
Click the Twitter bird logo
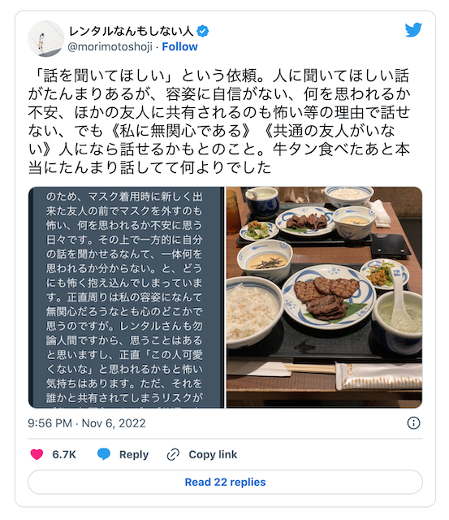coord(413,30)
